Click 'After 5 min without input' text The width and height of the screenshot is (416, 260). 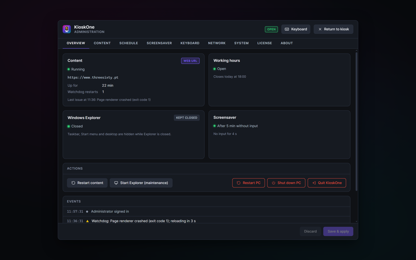tap(237, 126)
